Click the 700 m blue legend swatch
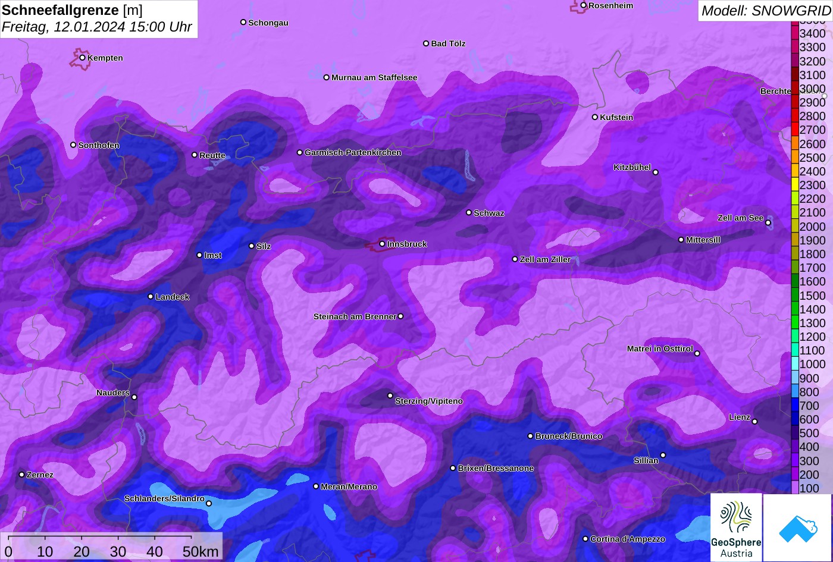 click(x=794, y=405)
